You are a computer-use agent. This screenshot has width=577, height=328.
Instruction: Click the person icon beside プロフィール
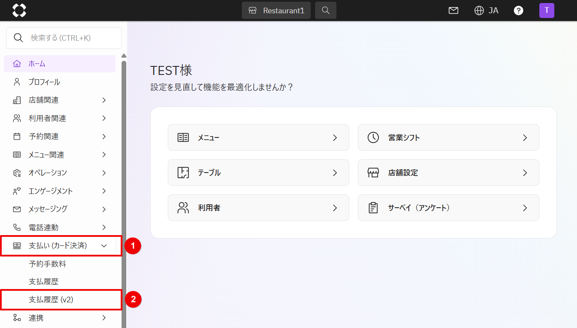[17, 82]
